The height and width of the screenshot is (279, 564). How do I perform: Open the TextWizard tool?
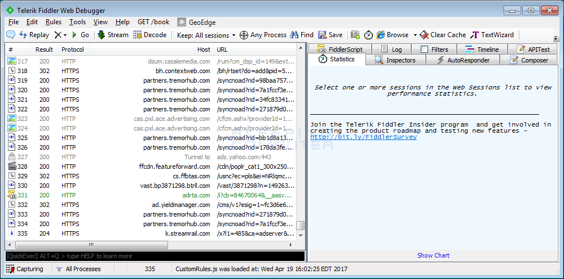(x=492, y=35)
